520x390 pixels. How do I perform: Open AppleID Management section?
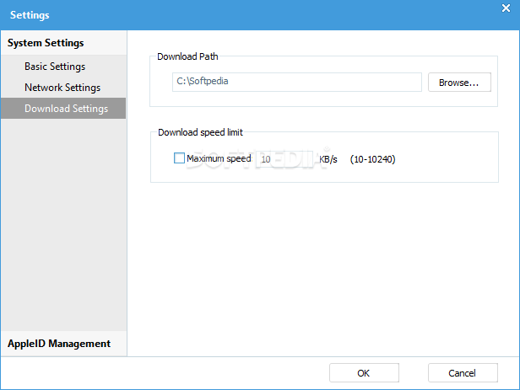pos(63,344)
